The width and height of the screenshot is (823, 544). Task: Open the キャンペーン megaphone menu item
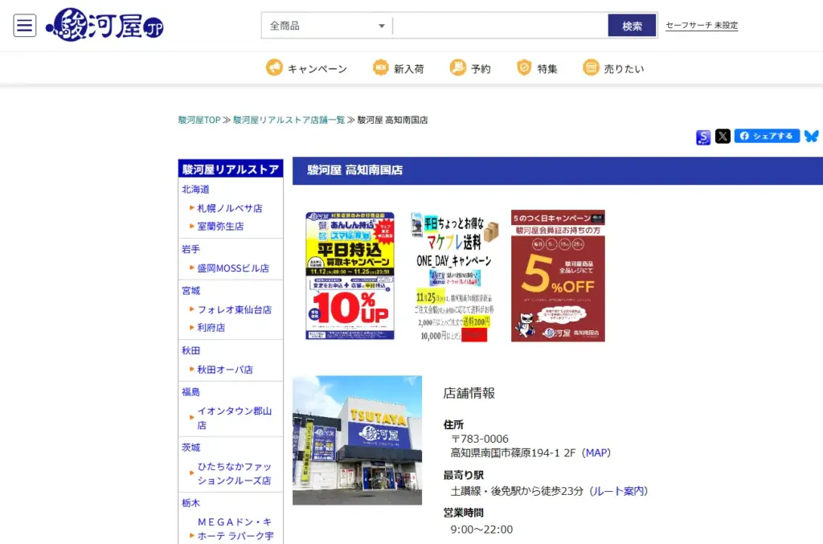(307, 68)
